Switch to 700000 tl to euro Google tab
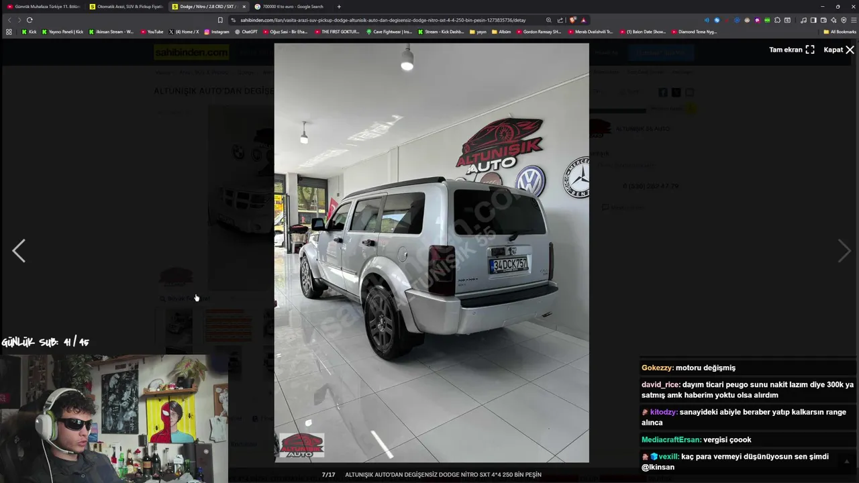 click(291, 7)
